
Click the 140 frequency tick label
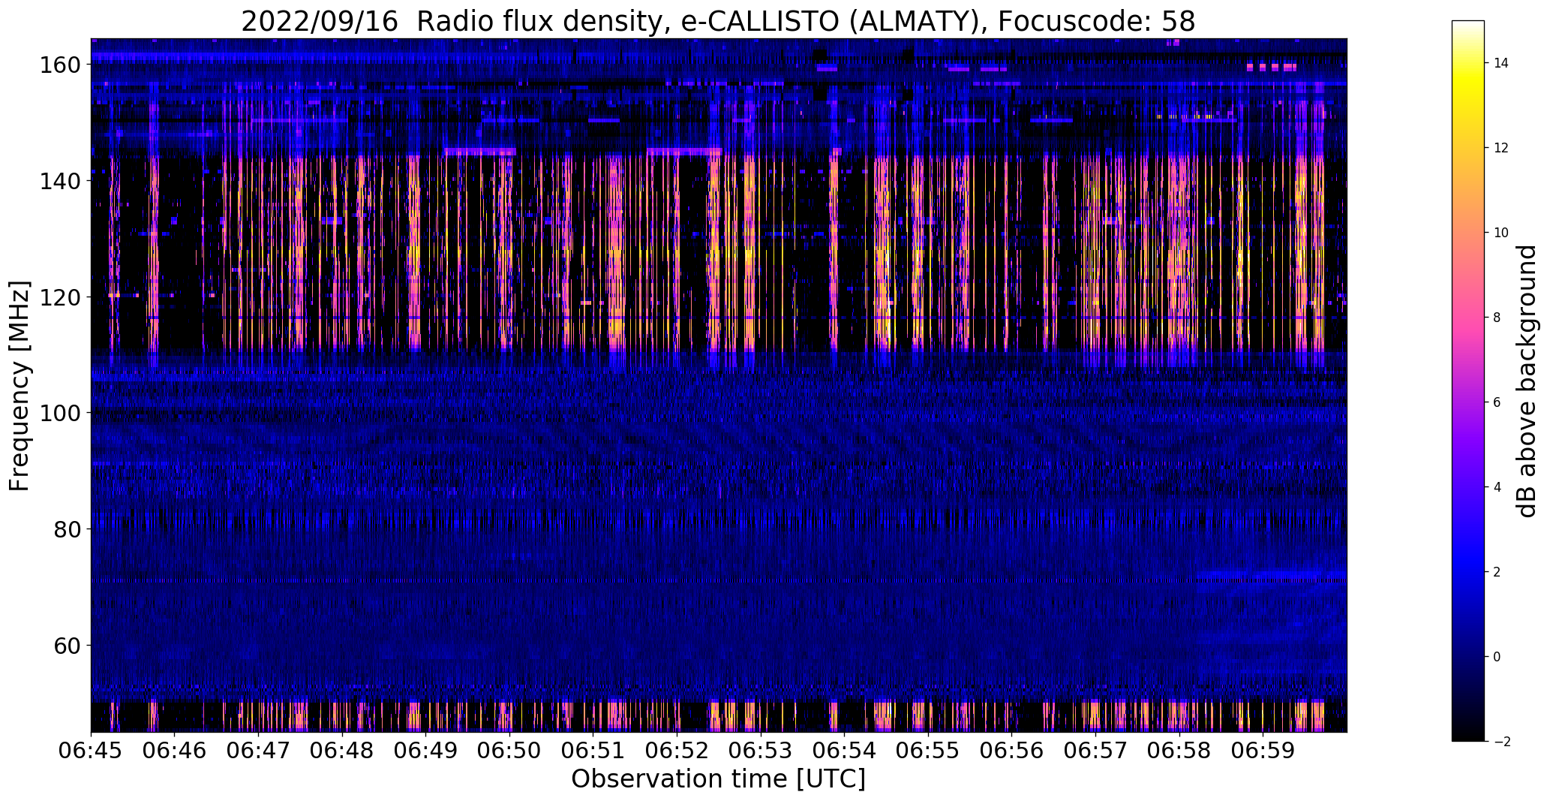click(59, 182)
